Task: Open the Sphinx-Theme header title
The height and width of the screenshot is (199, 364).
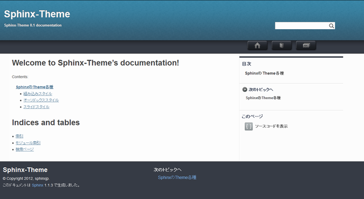Action: [37, 14]
